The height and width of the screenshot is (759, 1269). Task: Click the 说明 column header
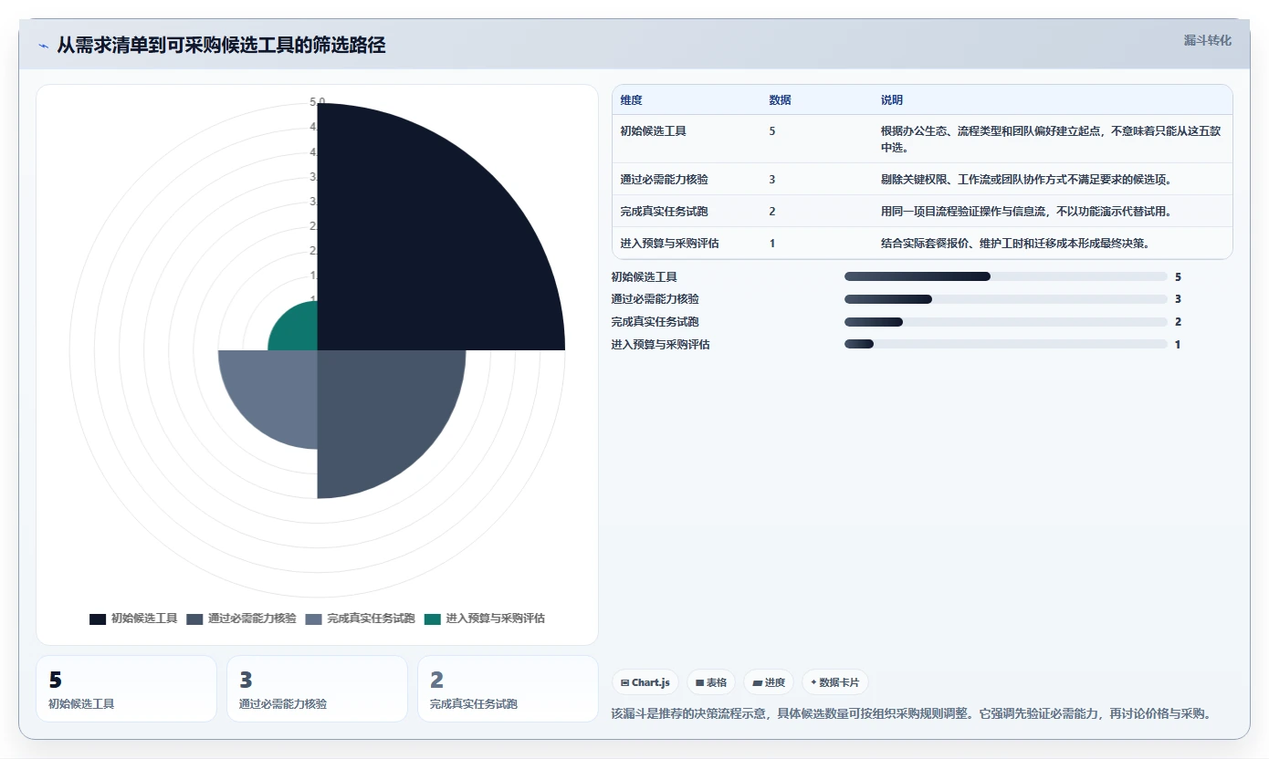click(x=892, y=100)
